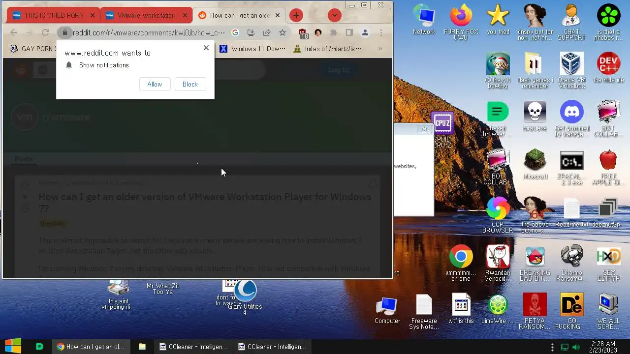Viewport: 630px width, 354px height.
Task: Open the clock showing 2:28 AM
Action: [603, 347]
